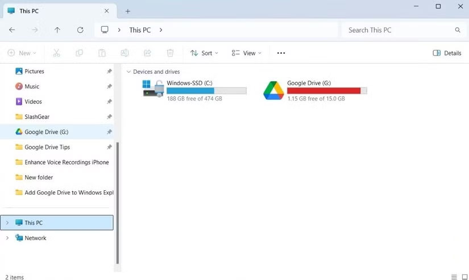Click chevron before This PC in address bar
Screen dimensions: 469x280
[119, 30]
